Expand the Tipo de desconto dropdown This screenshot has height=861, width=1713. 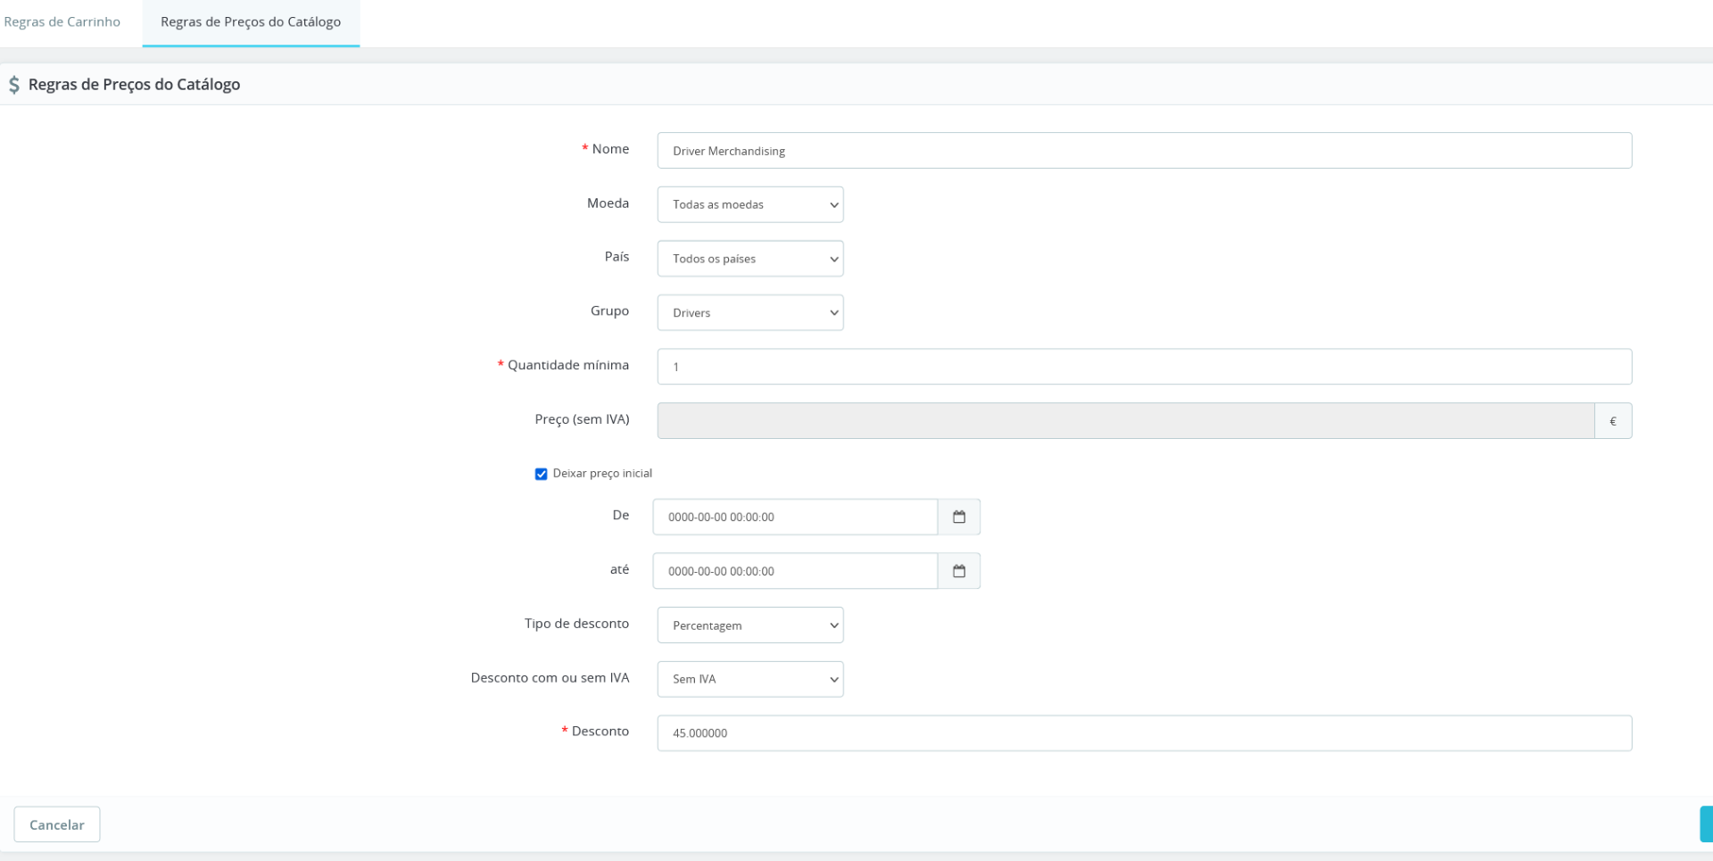tap(750, 625)
